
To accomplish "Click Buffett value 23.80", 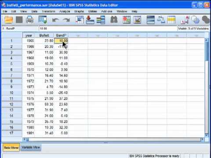I will (x=44, y=41).
